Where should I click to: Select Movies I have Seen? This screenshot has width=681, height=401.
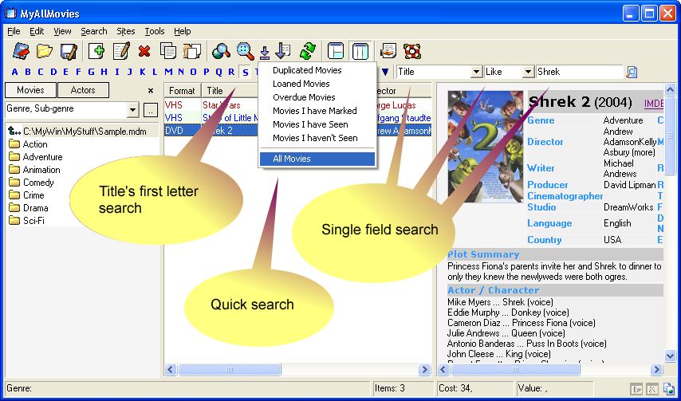tap(317, 124)
